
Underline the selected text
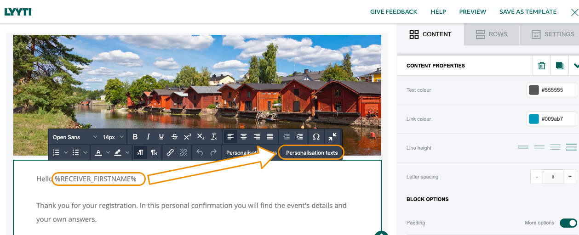click(x=161, y=137)
